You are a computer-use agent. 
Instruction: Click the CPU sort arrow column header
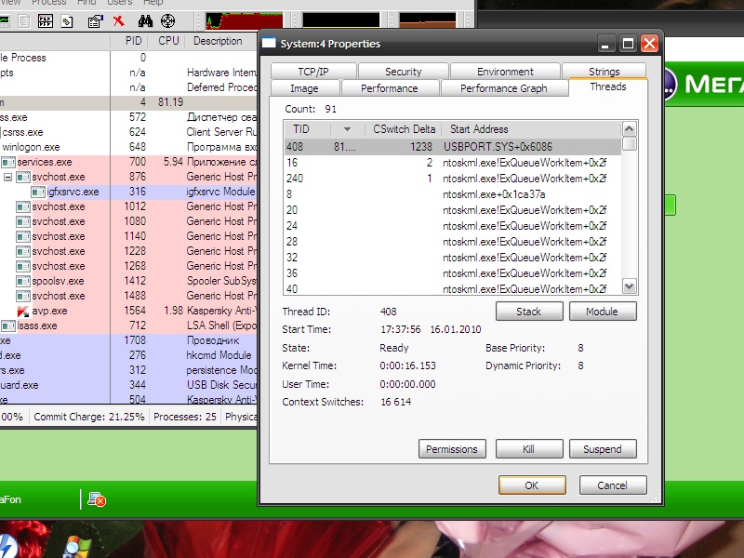click(x=347, y=129)
